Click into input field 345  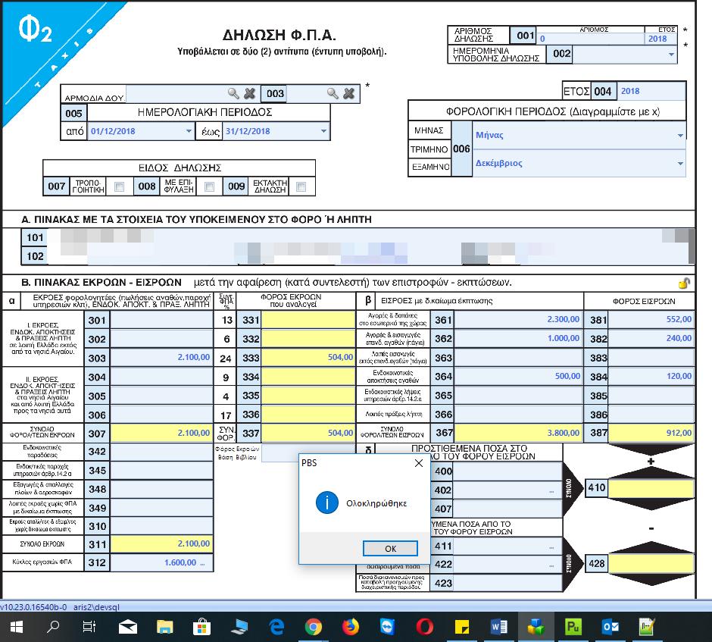[x=161, y=470]
